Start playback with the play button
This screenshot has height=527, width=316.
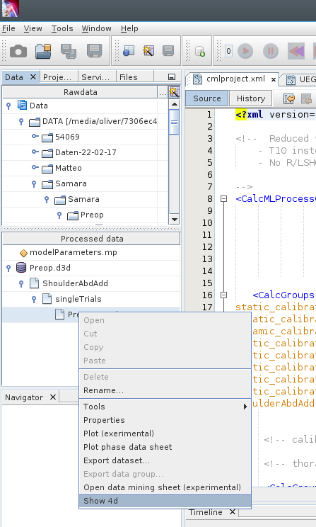click(245, 51)
